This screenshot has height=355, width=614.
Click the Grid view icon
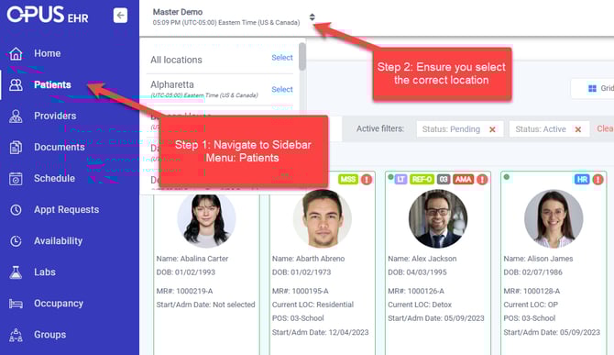pos(592,89)
